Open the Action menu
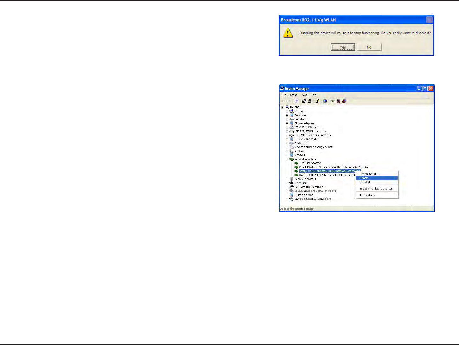 pyautogui.click(x=294, y=95)
